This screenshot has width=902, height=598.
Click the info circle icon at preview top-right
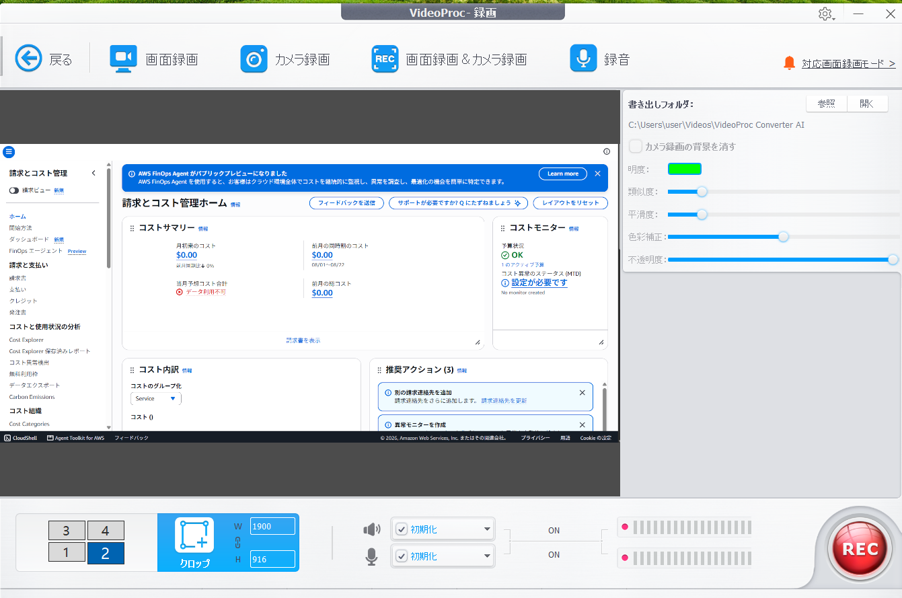(x=606, y=151)
